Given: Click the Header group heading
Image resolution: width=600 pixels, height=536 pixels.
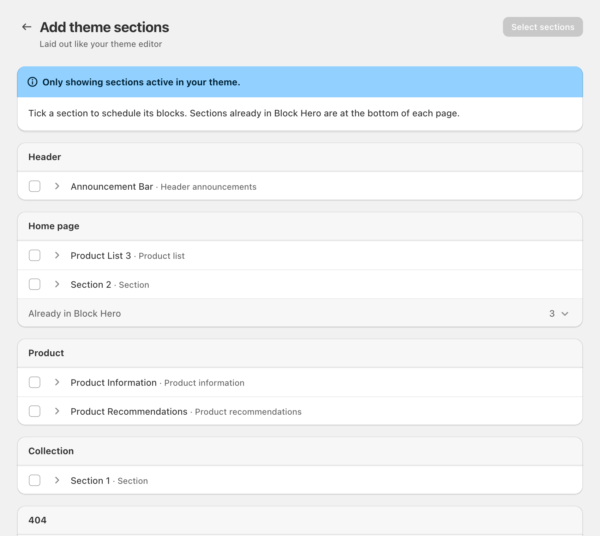Looking at the screenshot, I should (x=45, y=157).
